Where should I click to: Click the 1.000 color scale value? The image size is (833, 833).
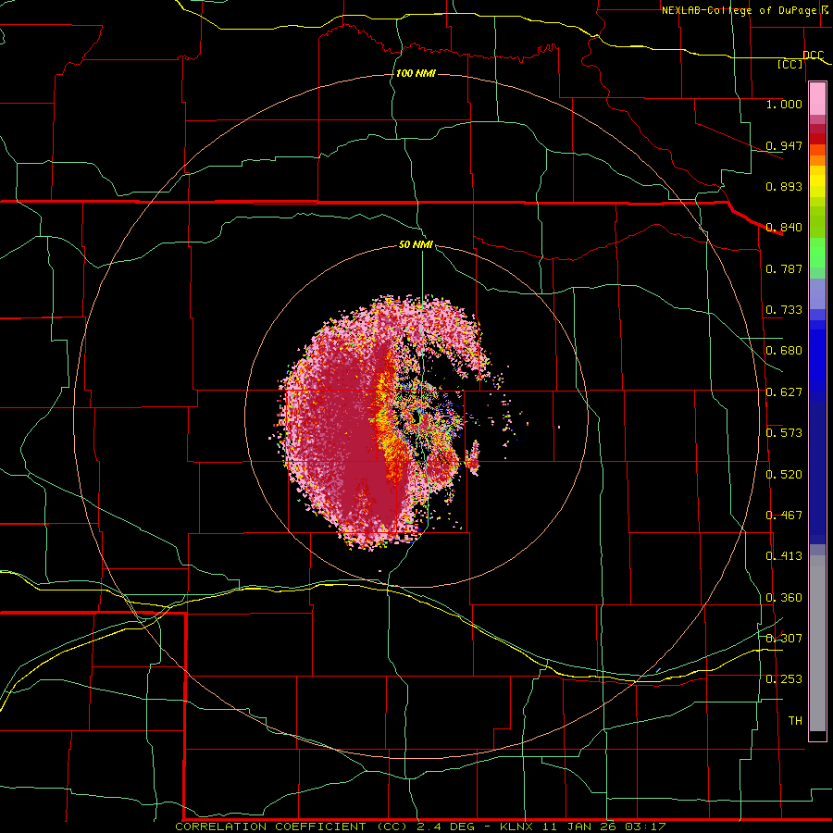coord(784,104)
